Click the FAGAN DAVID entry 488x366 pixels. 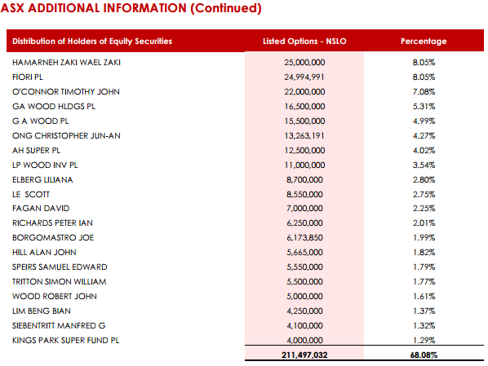[x=41, y=209]
